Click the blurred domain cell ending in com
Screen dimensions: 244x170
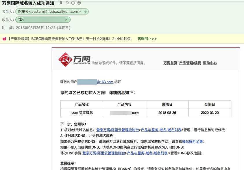click(x=124, y=113)
